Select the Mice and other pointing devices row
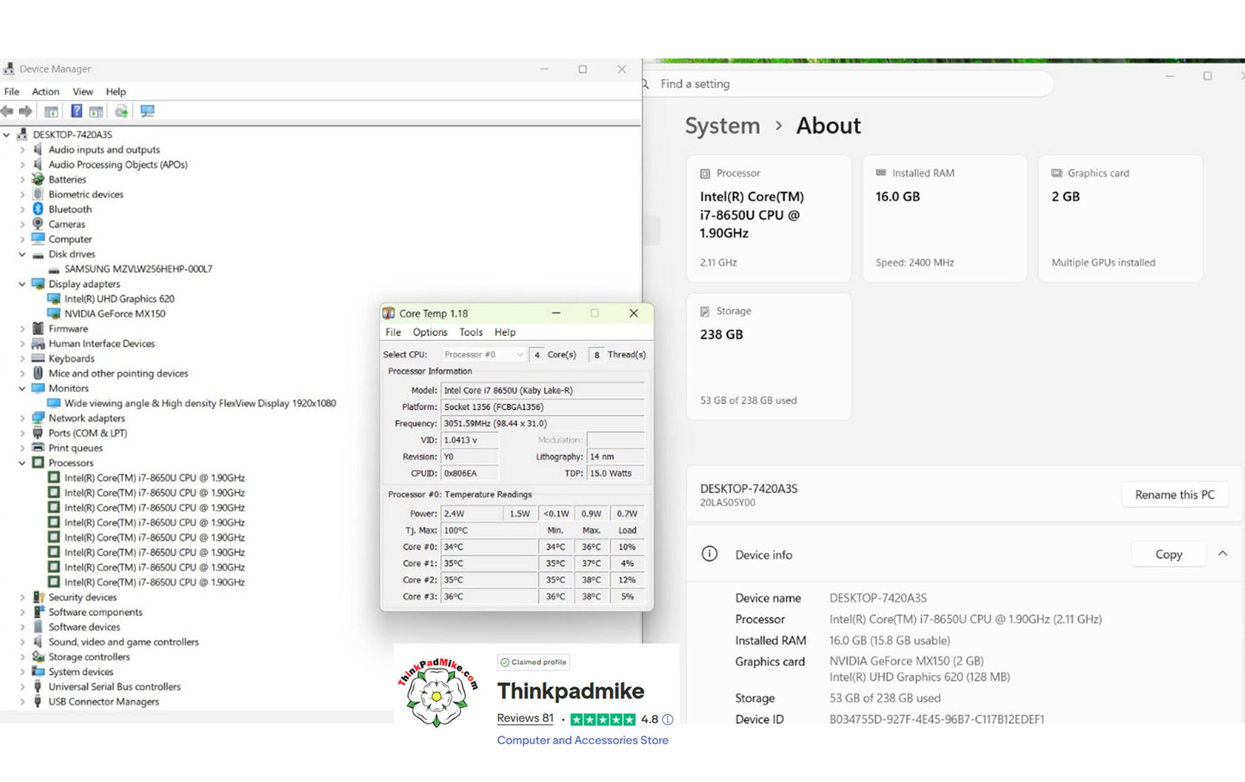 (x=118, y=374)
